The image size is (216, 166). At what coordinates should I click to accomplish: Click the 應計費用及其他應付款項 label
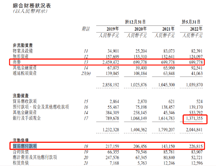pyautogui.click(x=35, y=157)
